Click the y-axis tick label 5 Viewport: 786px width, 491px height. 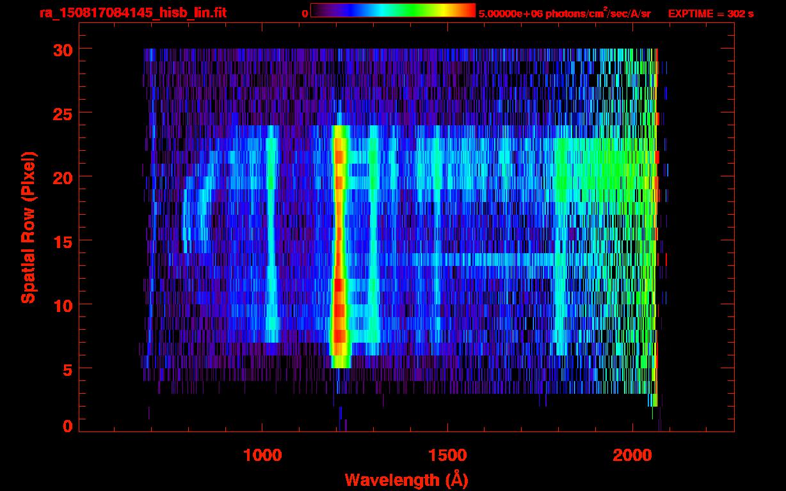67,369
